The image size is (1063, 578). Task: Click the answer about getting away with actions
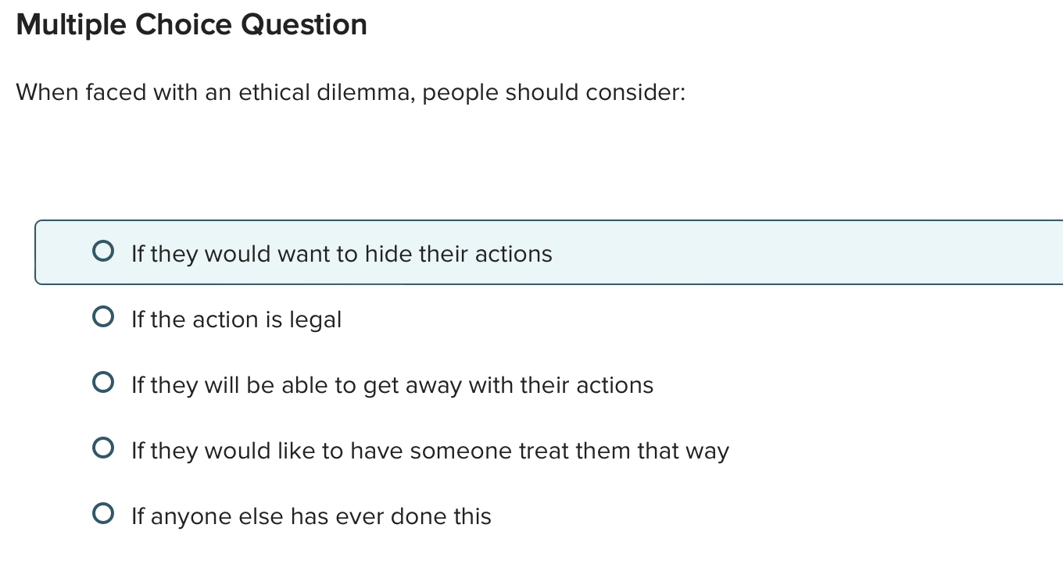392,385
